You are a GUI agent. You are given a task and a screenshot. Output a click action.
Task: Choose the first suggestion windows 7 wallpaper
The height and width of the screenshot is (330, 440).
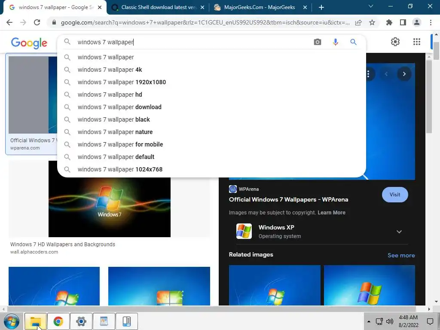pyautogui.click(x=211, y=57)
